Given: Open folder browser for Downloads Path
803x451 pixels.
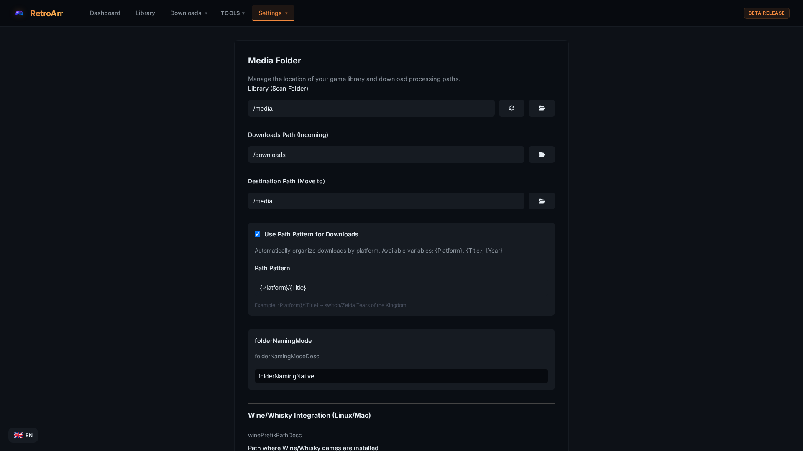Looking at the screenshot, I should click(x=542, y=155).
